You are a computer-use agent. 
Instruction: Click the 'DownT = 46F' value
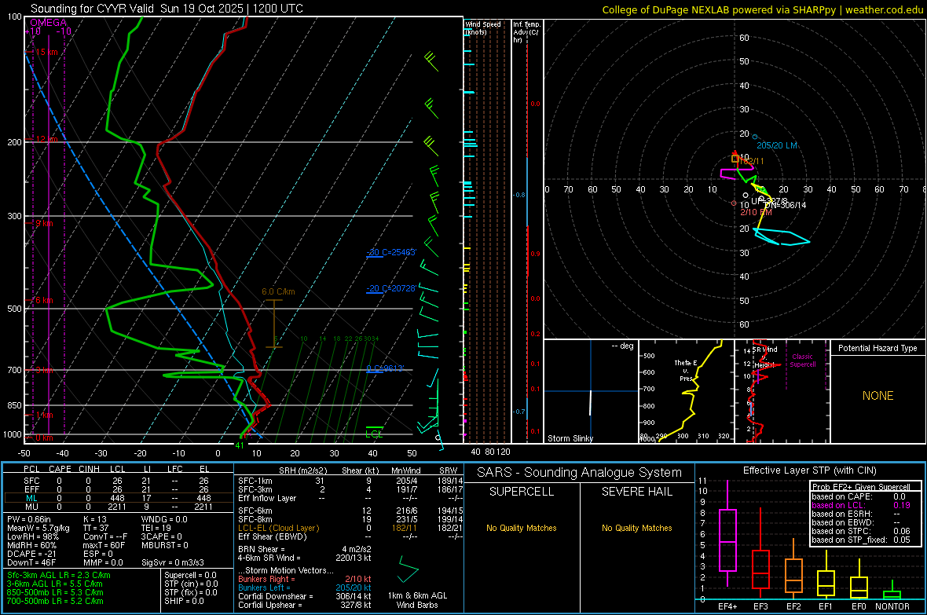[31, 563]
